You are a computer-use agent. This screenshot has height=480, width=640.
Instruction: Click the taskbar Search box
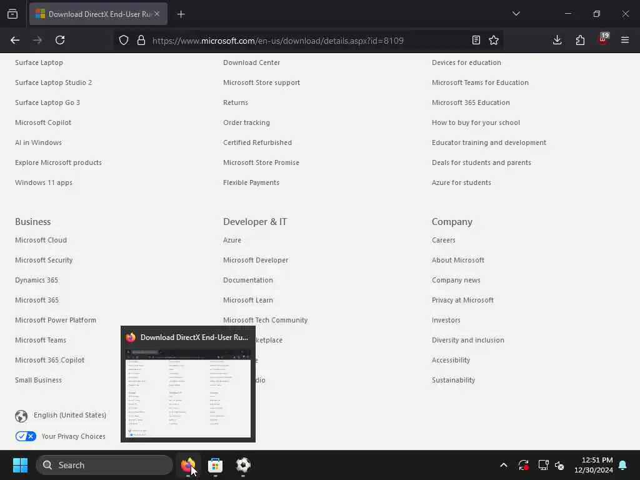coord(104,465)
